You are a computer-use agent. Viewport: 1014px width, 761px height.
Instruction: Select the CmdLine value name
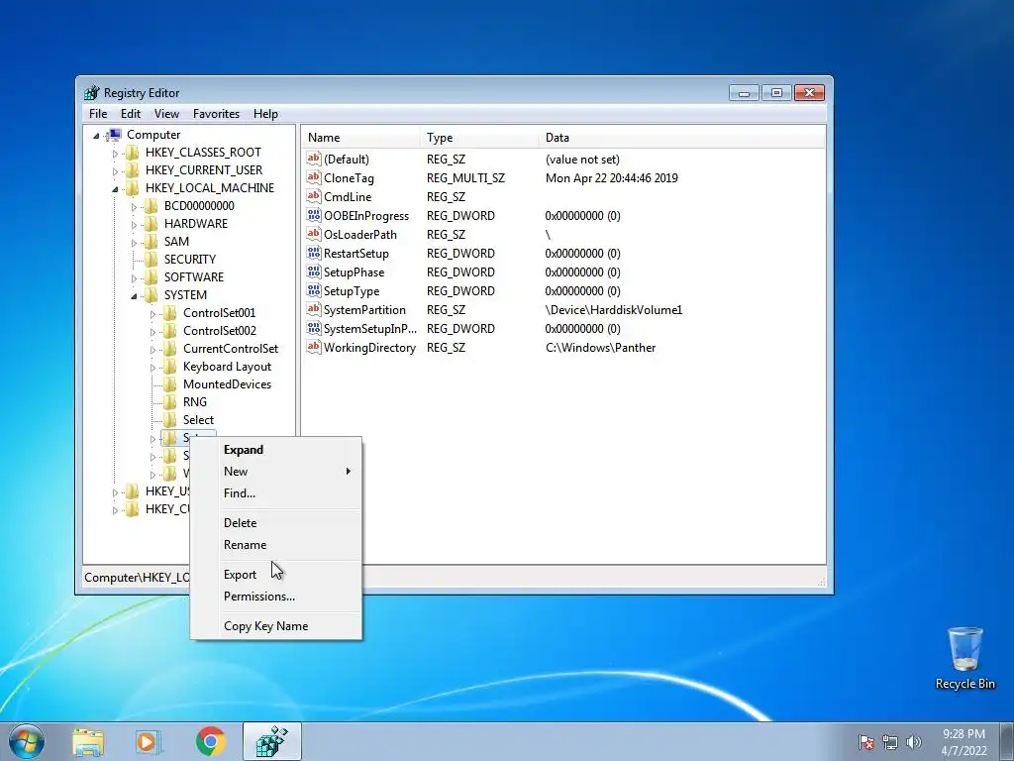348,197
